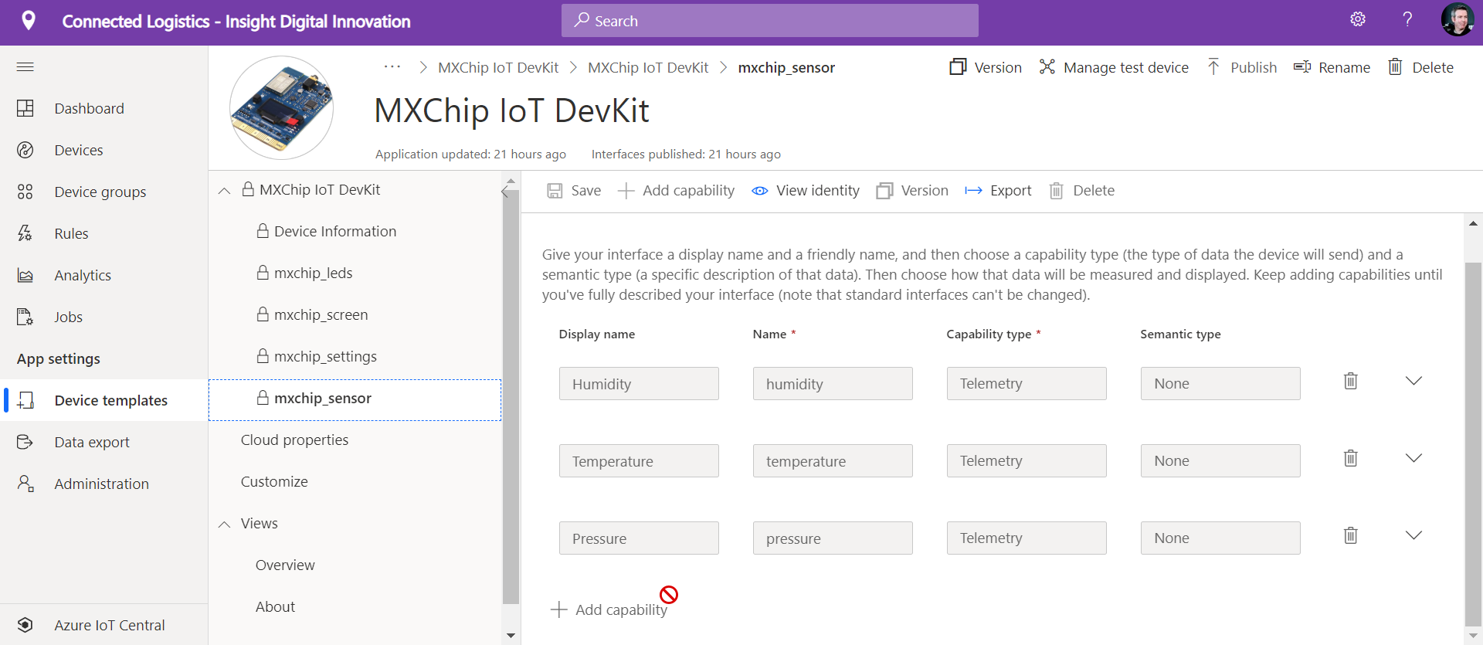Open Capability type dropdown for Temperature
The image size is (1483, 645).
[x=1027, y=461]
